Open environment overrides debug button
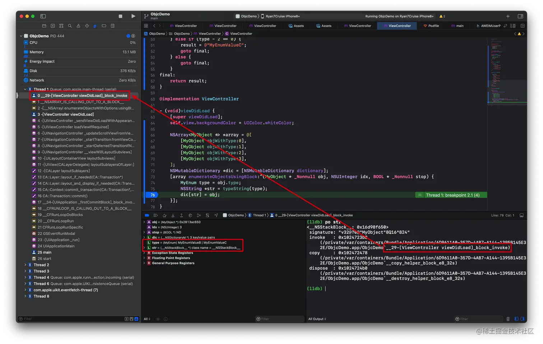Viewport: 543px width, 344px height. click(x=207, y=215)
